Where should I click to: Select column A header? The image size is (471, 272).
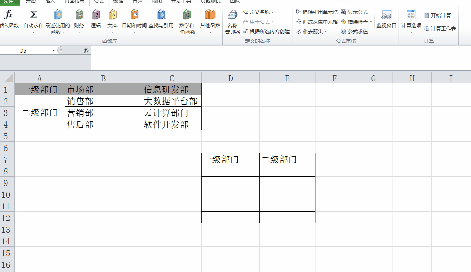40,78
